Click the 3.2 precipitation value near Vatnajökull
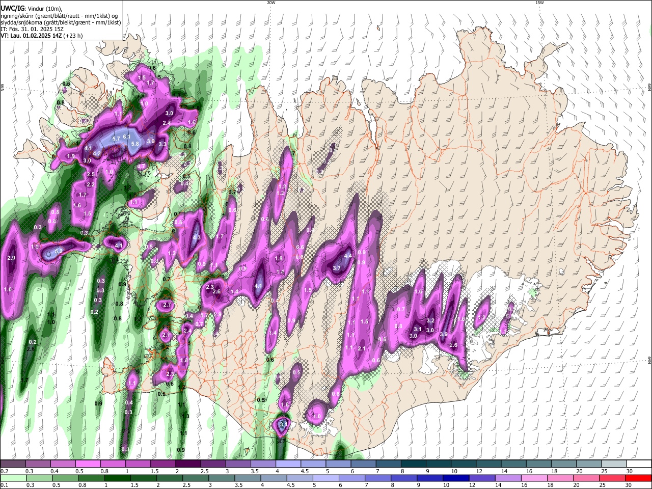The height and width of the screenshot is (489, 652). tap(430, 321)
